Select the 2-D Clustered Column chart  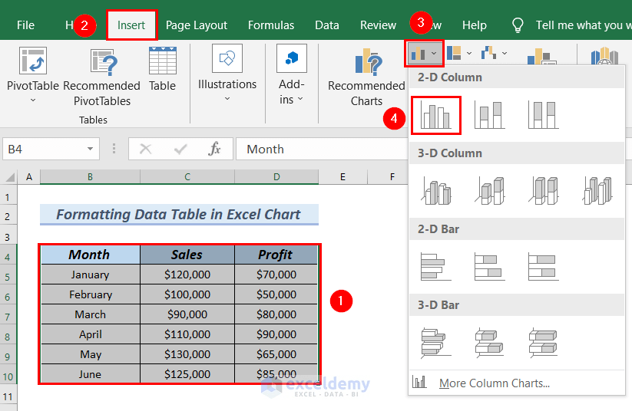pos(435,115)
